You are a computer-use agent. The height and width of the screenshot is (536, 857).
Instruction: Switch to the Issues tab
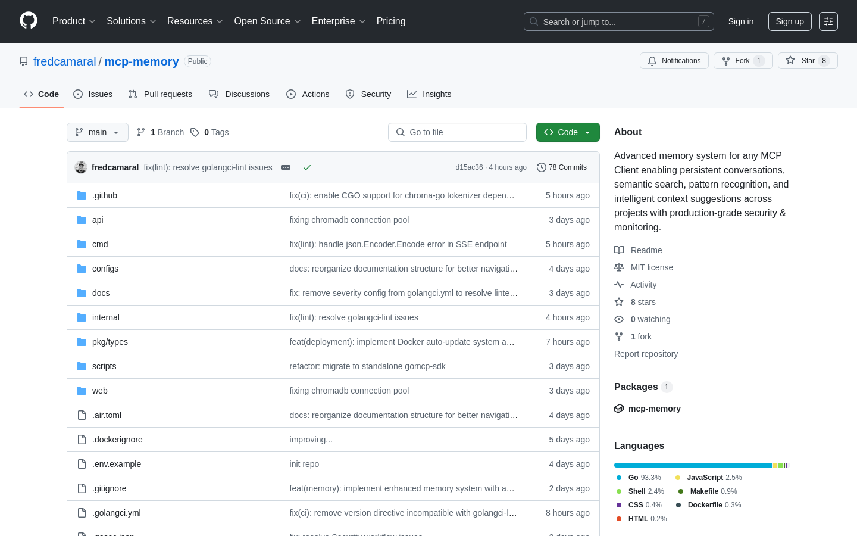coord(93,94)
